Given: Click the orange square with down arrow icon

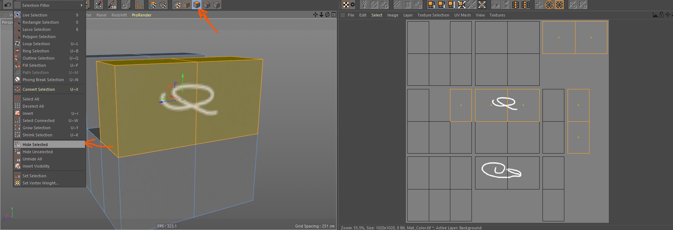Looking at the screenshot, I should pyautogui.click(x=442, y=5).
